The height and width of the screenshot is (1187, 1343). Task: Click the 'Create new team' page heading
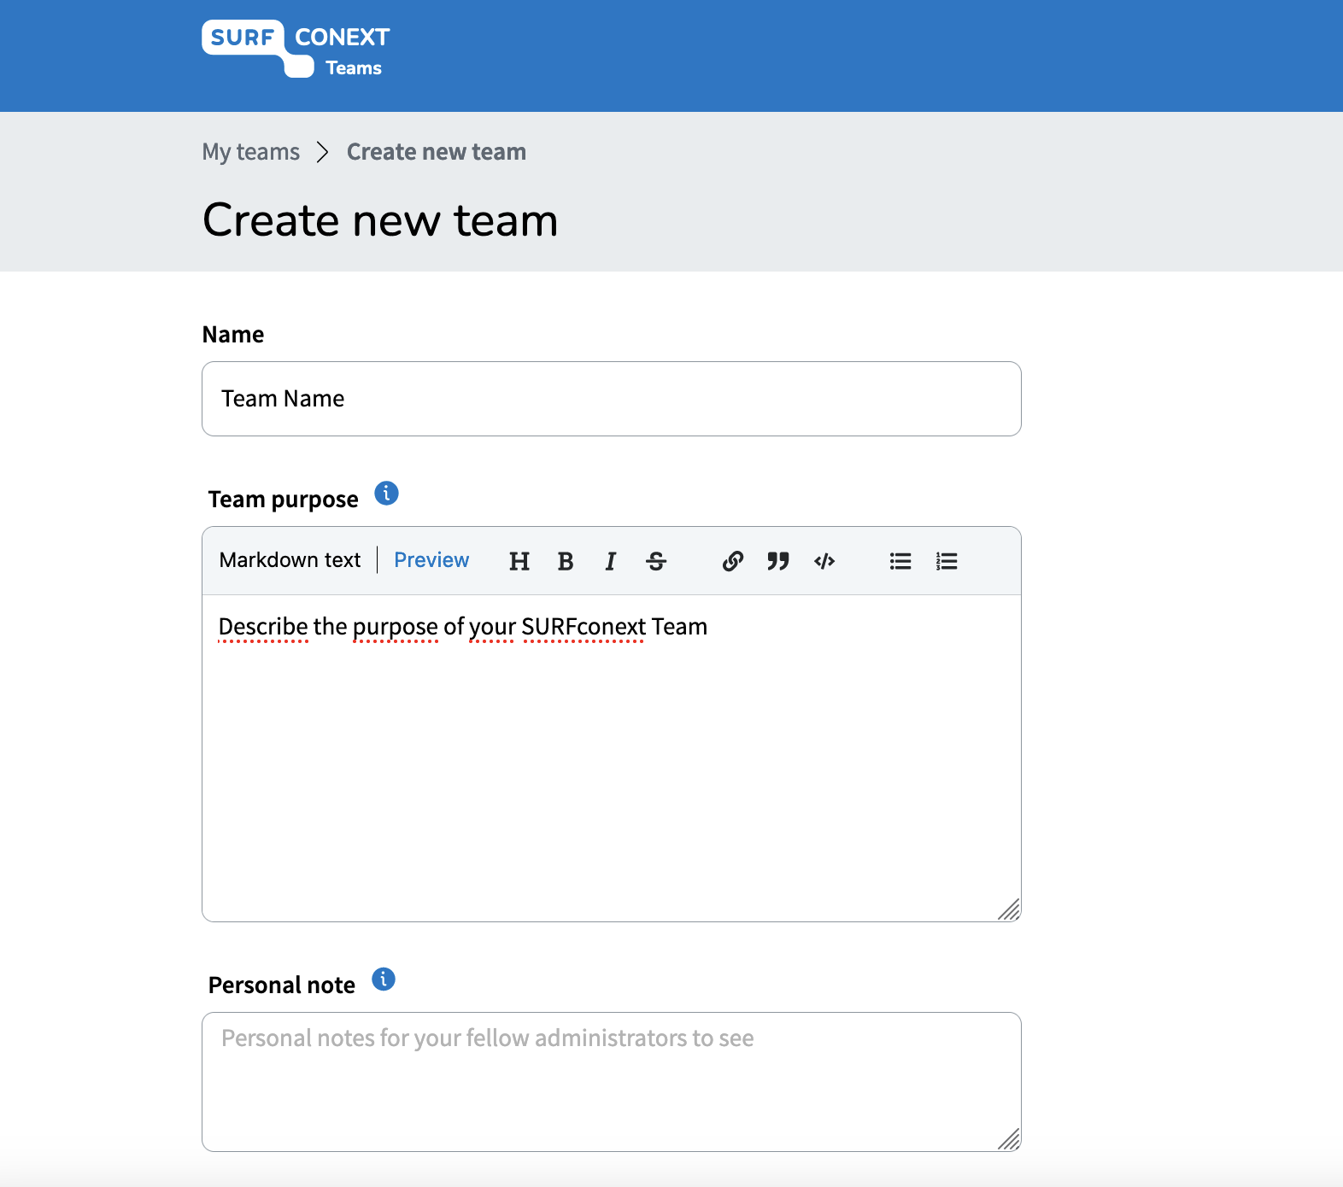pos(380,220)
